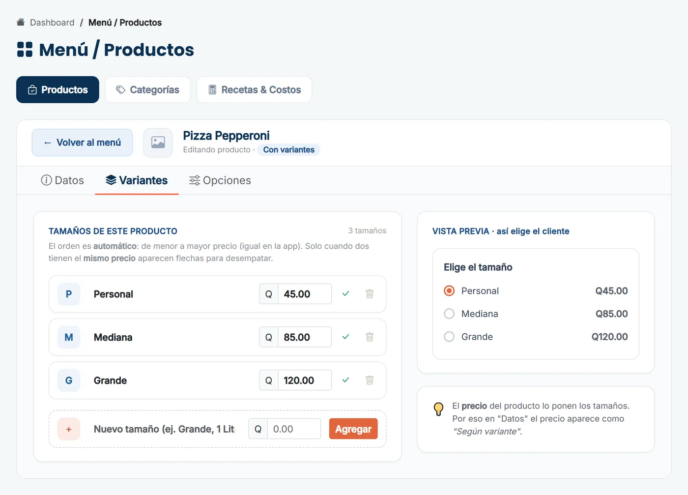Open the Categorías section tab
Viewport: 688px width, 495px height.
point(148,90)
